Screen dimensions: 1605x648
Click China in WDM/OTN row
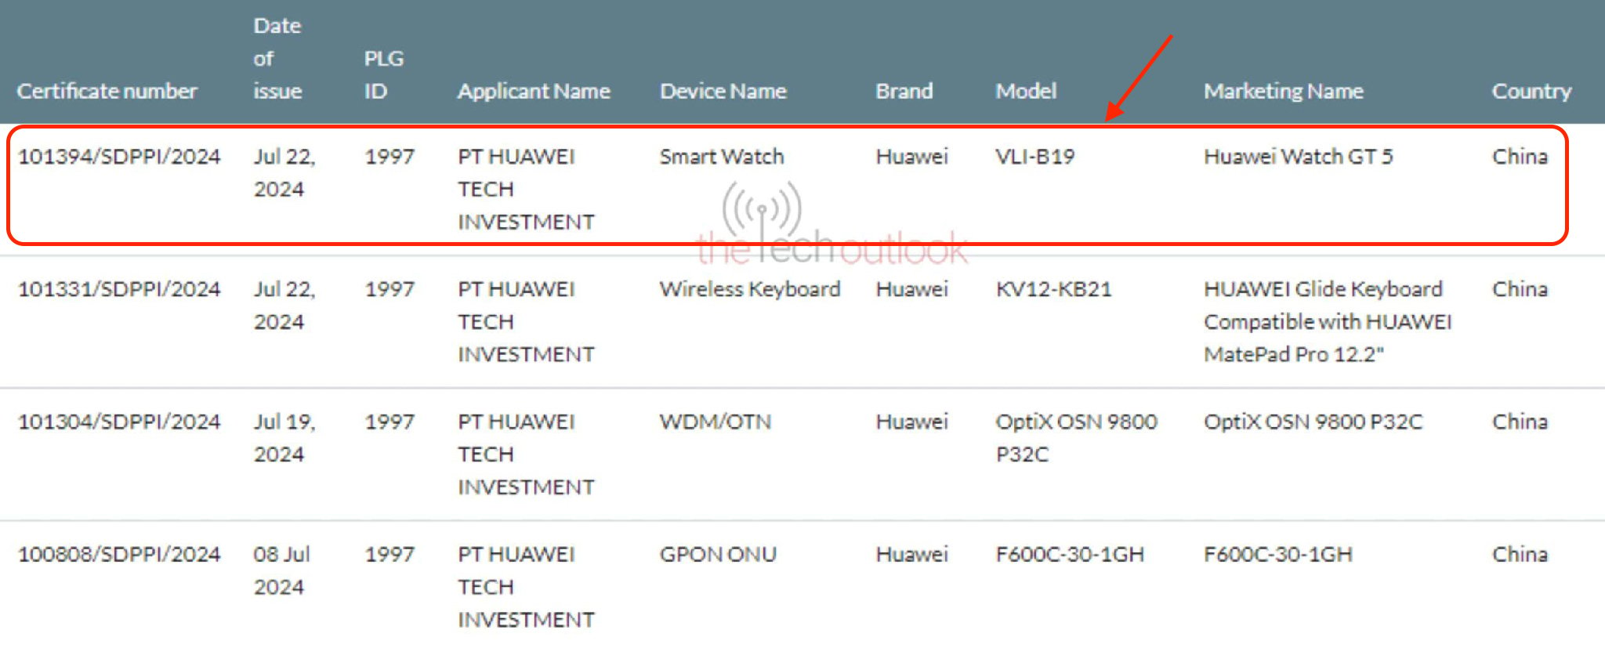1520,422
